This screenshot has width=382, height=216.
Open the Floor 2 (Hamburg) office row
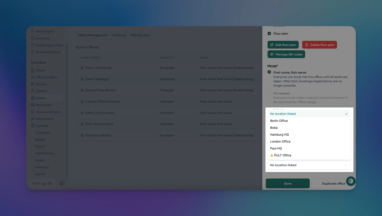98,68
